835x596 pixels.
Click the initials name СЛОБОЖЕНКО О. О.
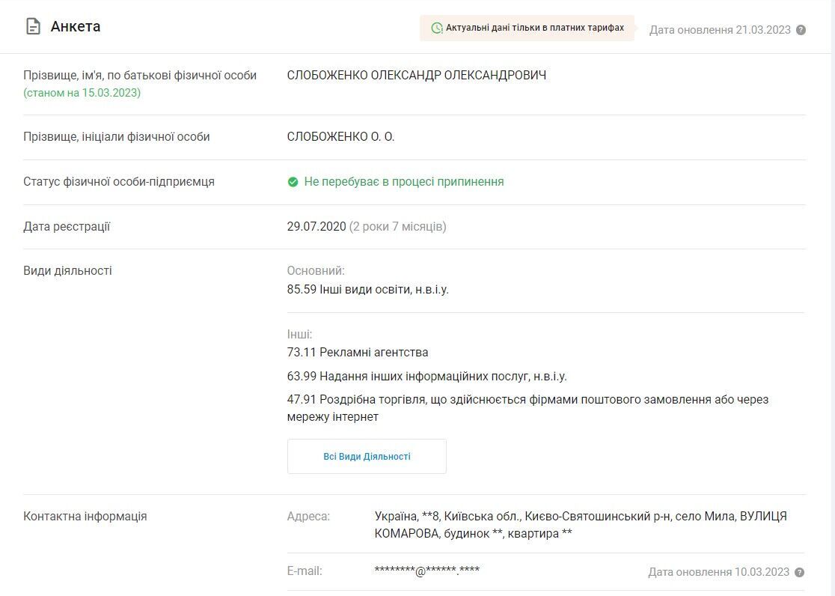[340, 137]
